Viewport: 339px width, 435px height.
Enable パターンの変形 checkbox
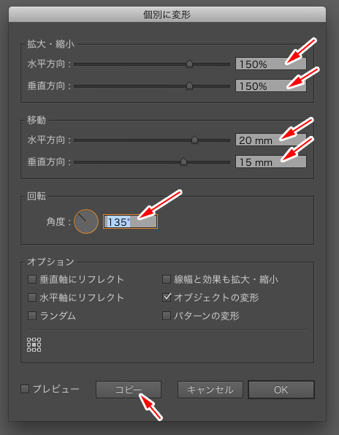point(167,316)
